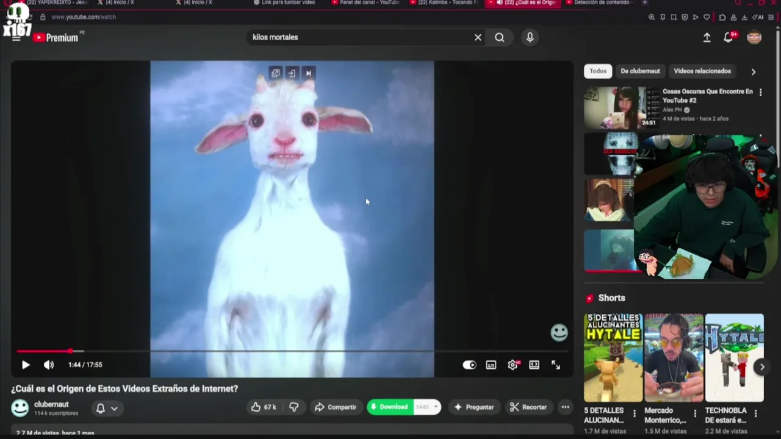The height and width of the screenshot is (439, 781).
Task: Click the smiley emoji overlay on the player
Action: coord(559,332)
